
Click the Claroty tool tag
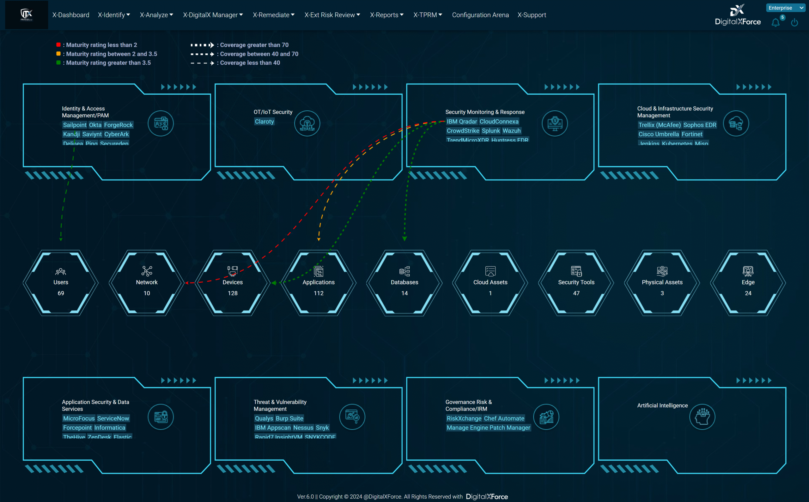(x=264, y=121)
